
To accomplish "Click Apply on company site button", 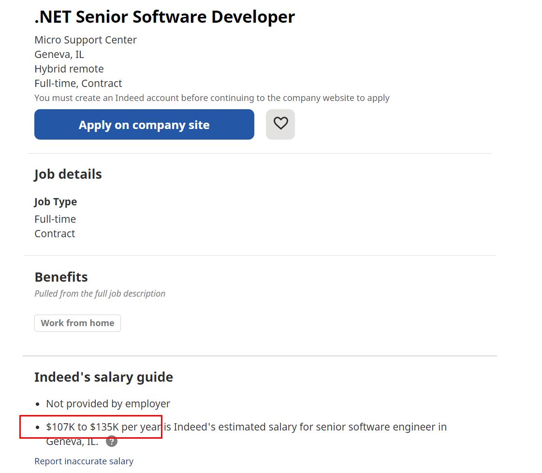I will pyautogui.click(x=144, y=125).
